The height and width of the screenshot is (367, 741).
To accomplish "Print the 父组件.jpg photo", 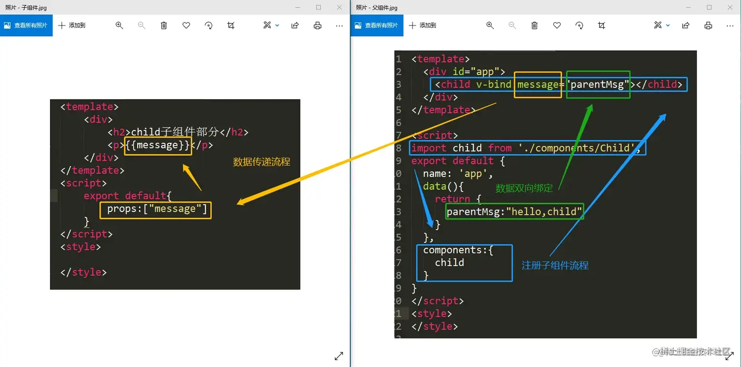I will click(x=708, y=26).
